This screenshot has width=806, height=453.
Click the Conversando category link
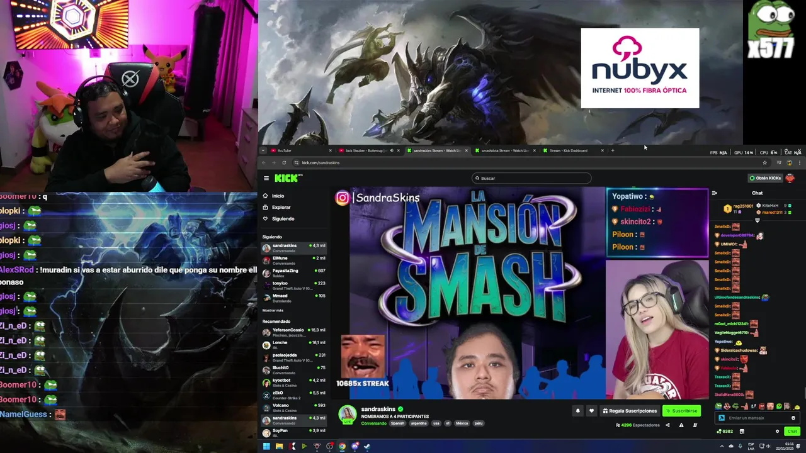coord(373,423)
